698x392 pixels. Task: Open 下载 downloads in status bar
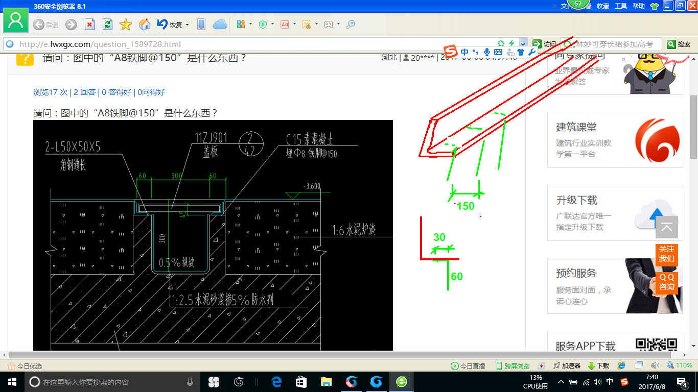(x=598, y=366)
